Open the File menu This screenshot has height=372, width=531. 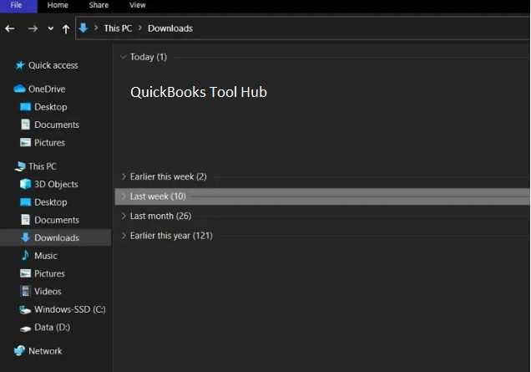[x=16, y=5]
